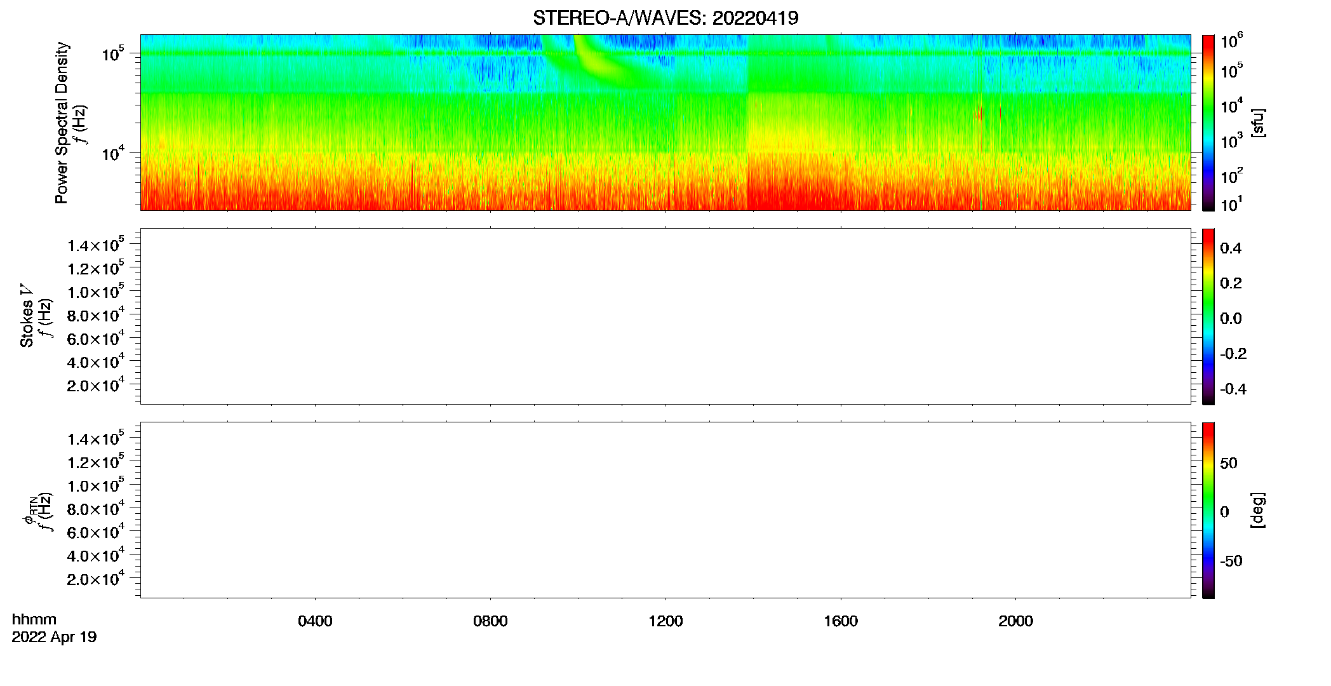Click the hhmm time-format label
Image resolution: width=1331 pixels, height=686 pixels.
tap(34, 619)
